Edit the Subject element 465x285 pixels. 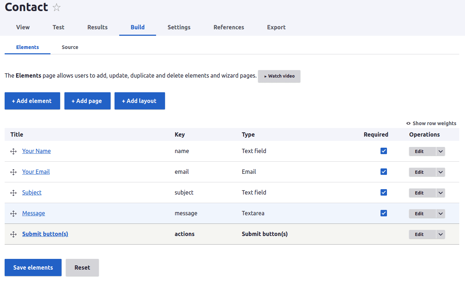click(422, 193)
